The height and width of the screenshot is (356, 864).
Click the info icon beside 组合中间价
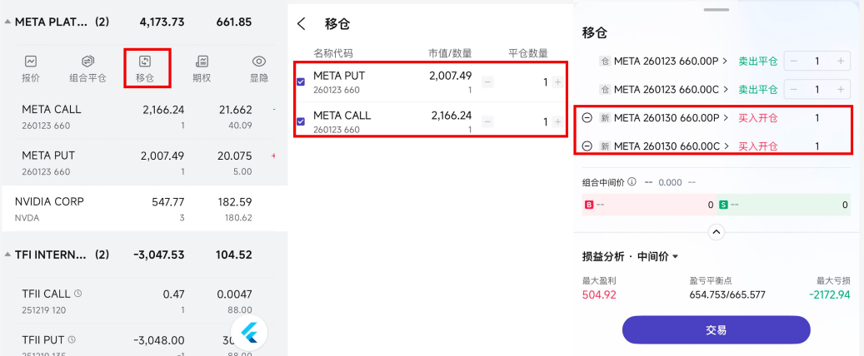pos(632,182)
